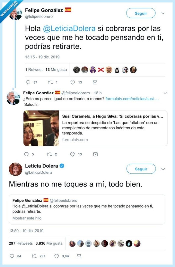Expand options chevron beside Leticia Dolera's Seguir
This screenshot has width=175, height=267.
click(x=163, y=169)
